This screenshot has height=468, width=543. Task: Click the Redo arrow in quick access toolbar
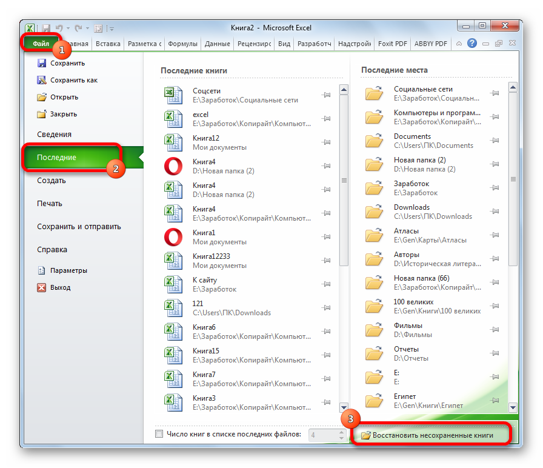[79, 28]
